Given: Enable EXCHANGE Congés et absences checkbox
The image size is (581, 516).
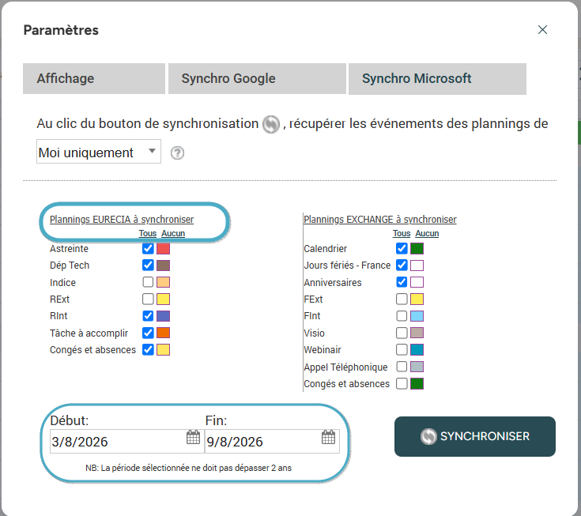Looking at the screenshot, I should [x=402, y=383].
